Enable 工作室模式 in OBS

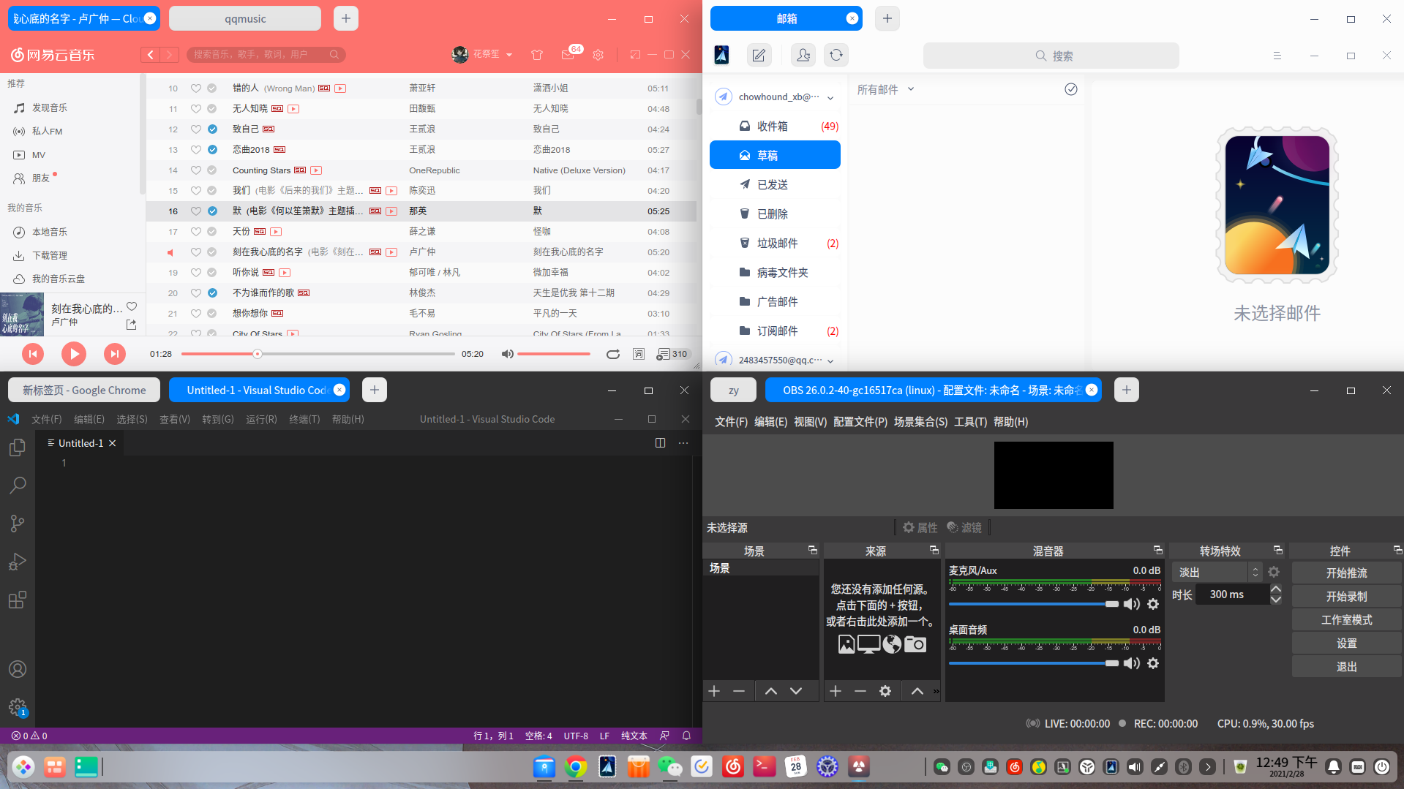(1346, 620)
